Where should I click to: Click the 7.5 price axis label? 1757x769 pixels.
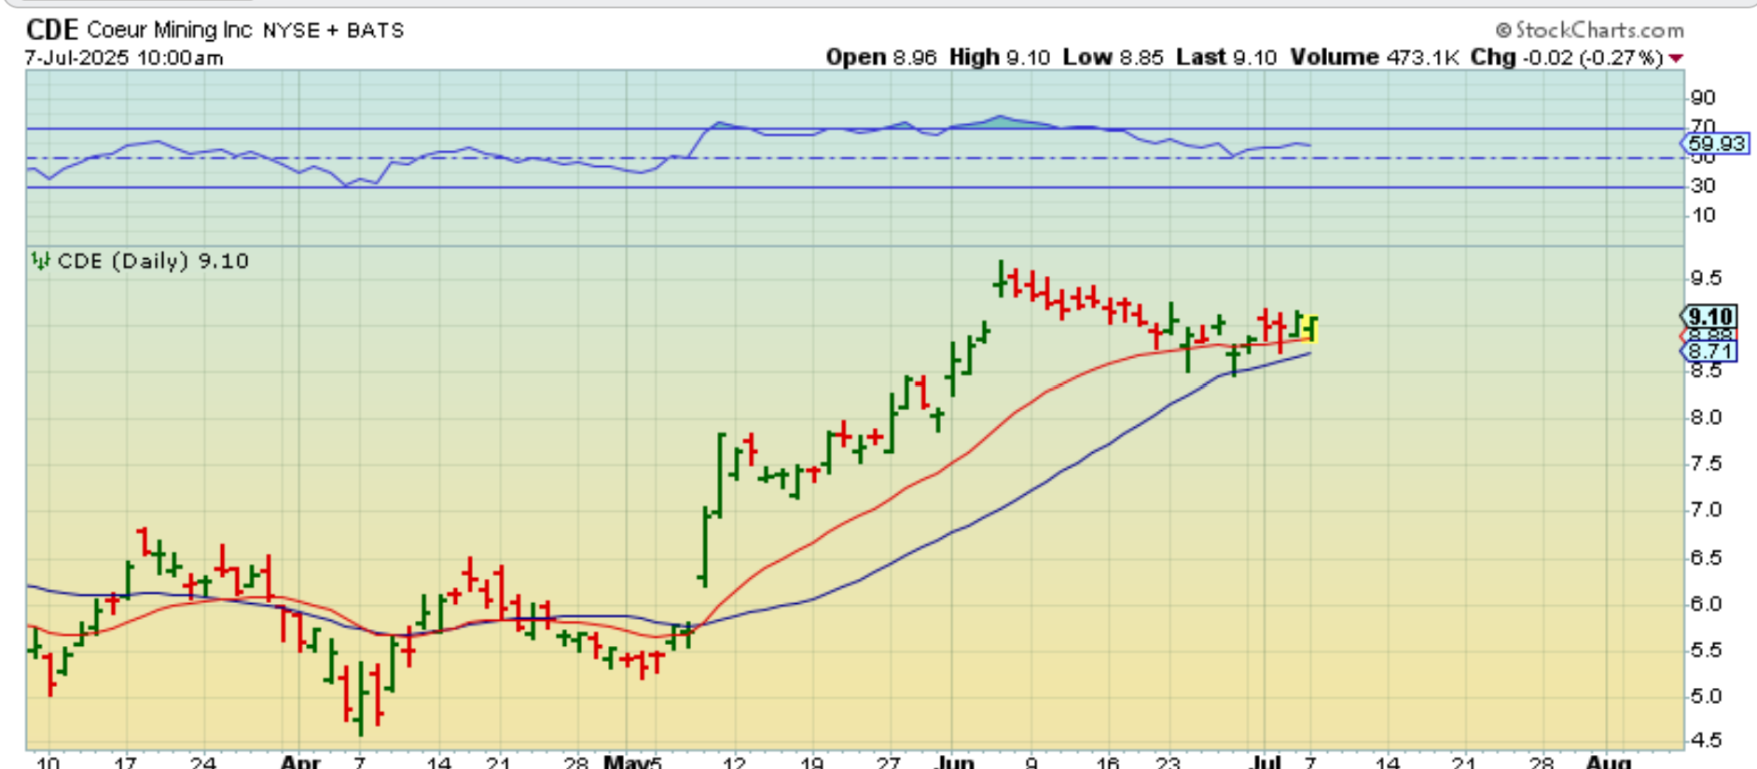coord(1706,464)
